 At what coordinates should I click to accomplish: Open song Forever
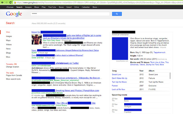coord(115,86)
